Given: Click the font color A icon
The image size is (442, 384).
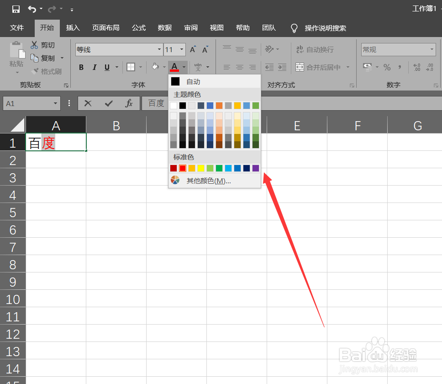Looking at the screenshot, I should 174,67.
